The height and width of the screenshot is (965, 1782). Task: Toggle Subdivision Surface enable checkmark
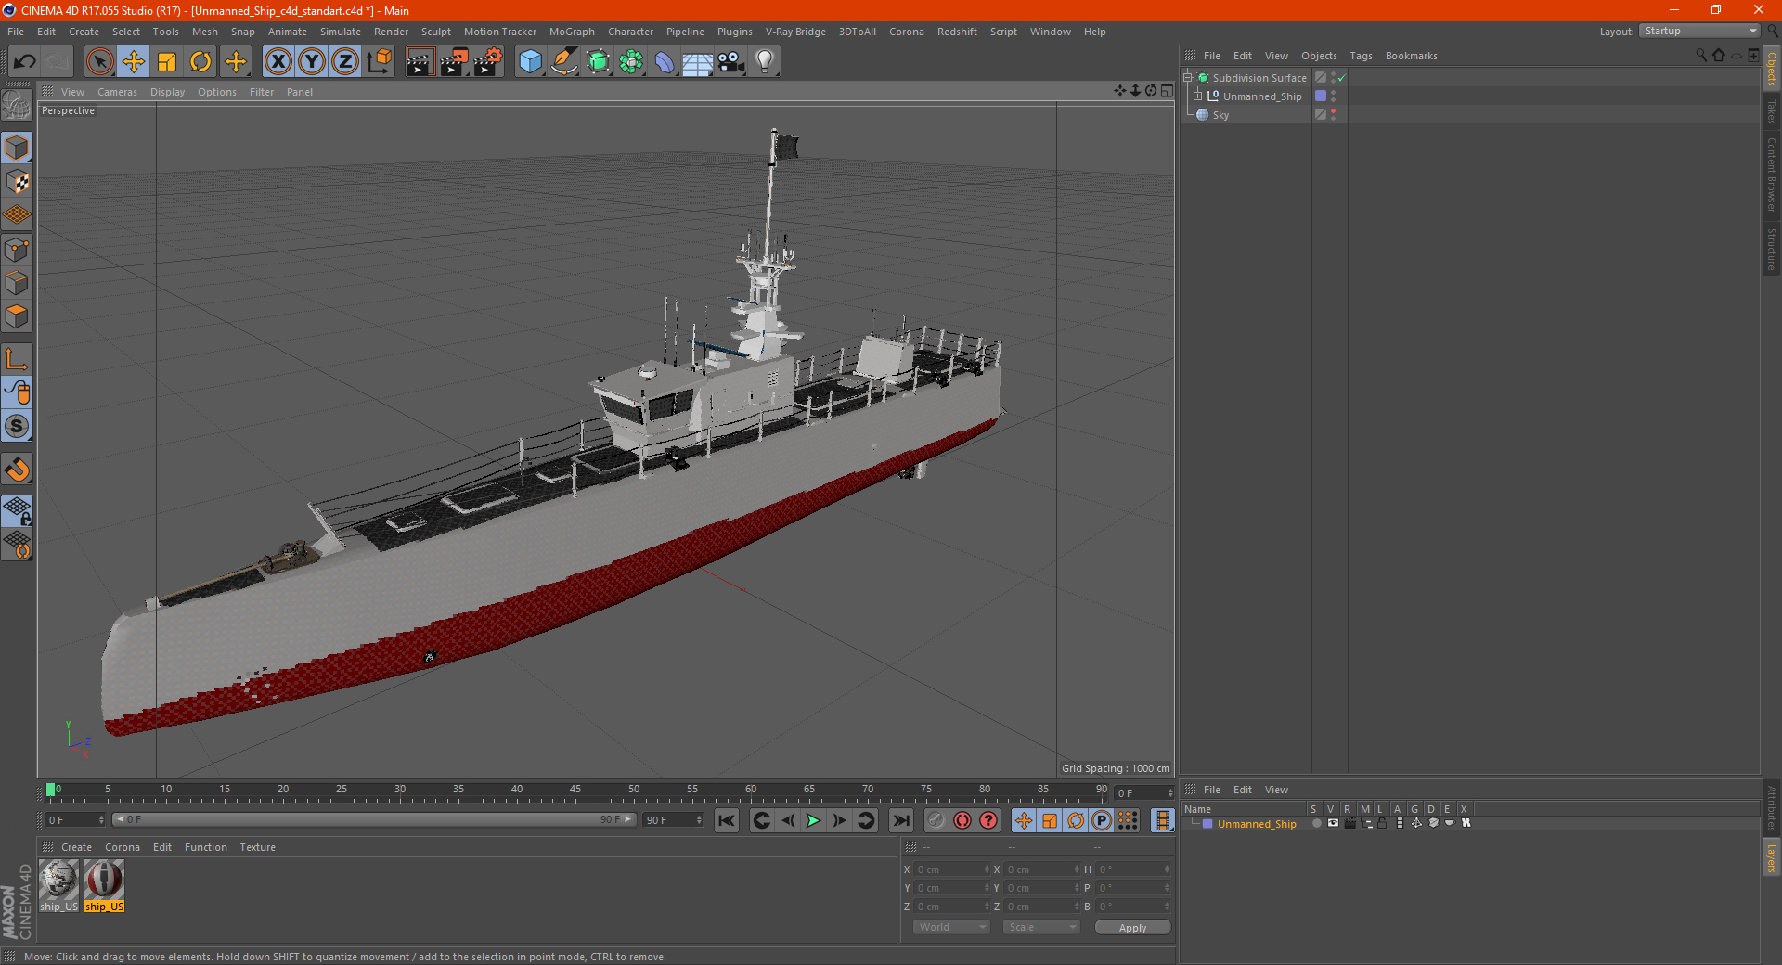pos(1341,78)
